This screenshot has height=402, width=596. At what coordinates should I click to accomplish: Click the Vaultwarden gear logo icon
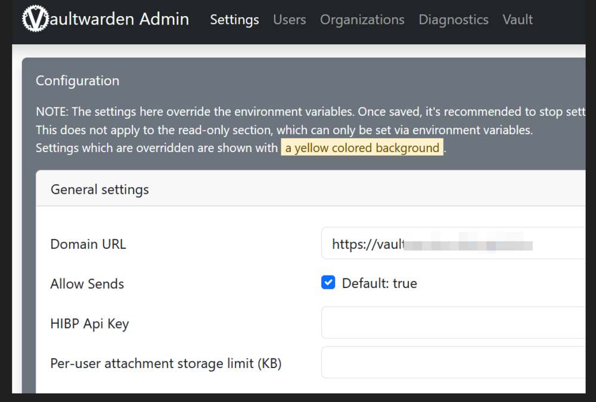pos(35,18)
